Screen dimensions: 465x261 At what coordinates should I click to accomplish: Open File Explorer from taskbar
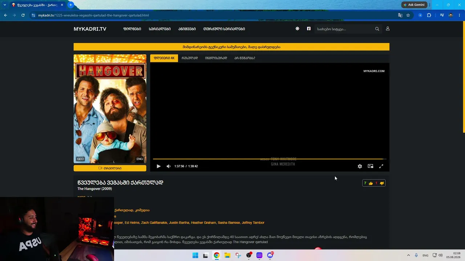coord(227,255)
